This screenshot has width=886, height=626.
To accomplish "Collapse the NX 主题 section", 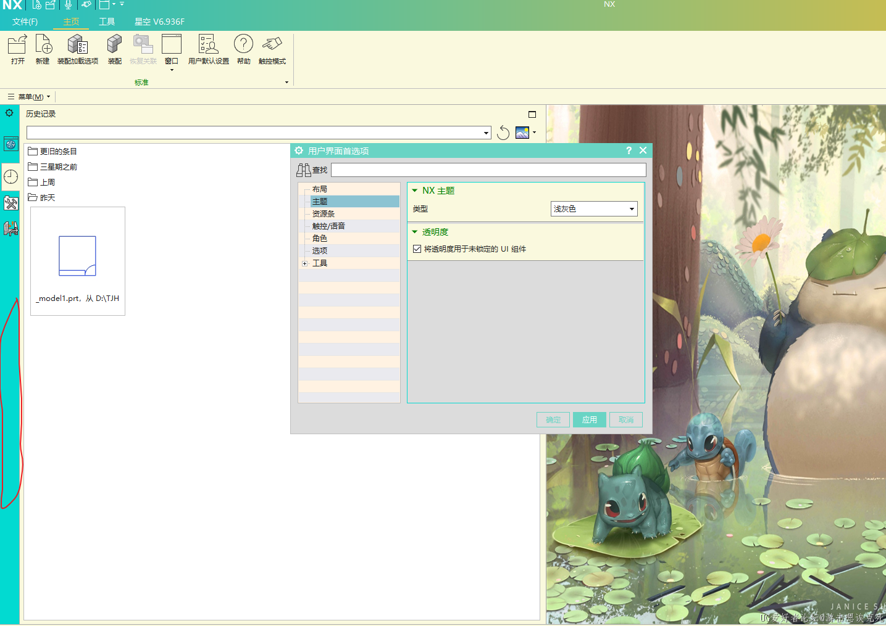I will pyautogui.click(x=415, y=191).
